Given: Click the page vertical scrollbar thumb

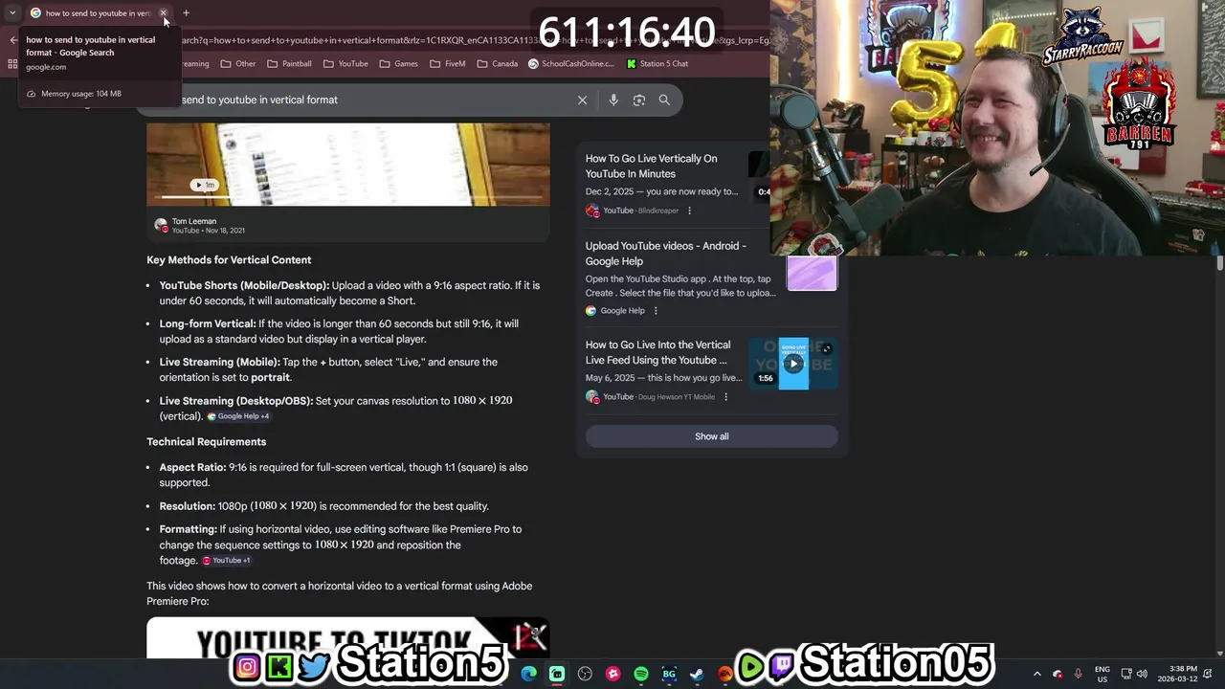Looking at the screenshot, I should click(1220, 263).
